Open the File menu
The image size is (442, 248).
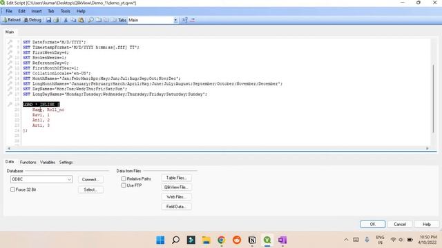9,11
